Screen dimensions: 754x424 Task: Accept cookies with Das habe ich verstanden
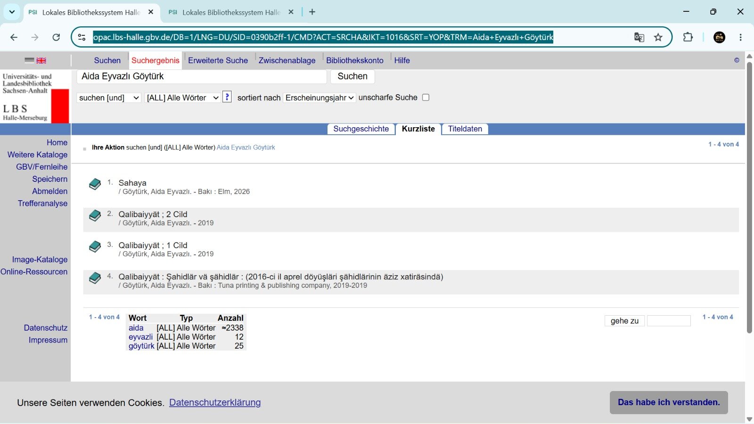click(669, 402)
